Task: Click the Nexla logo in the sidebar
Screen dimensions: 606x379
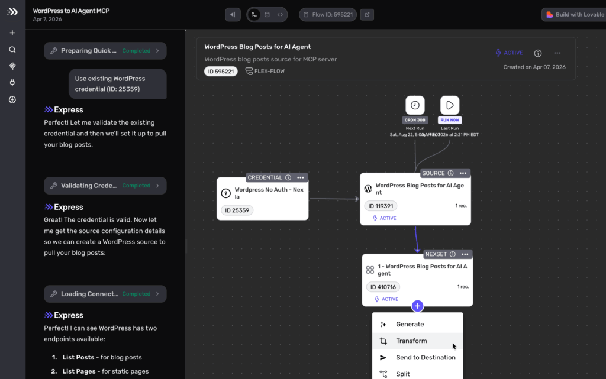Action: point(12,12)
